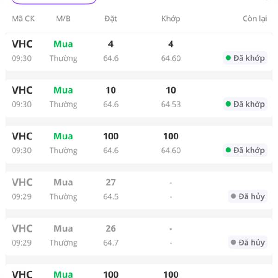Tap the gray status dot on the 64.5 order

(x=234, y=196)
